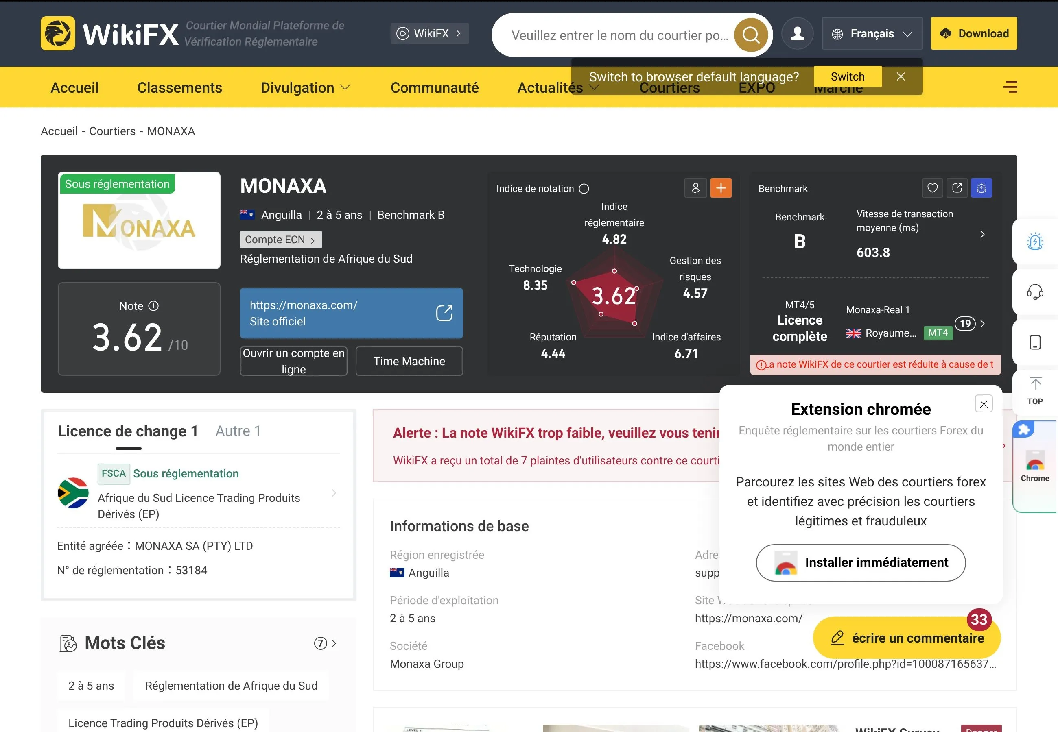Click the heart favorite icon in Benchmark
The height and width of the screenshot is (732, 1058).
click(x=932, y=188)
